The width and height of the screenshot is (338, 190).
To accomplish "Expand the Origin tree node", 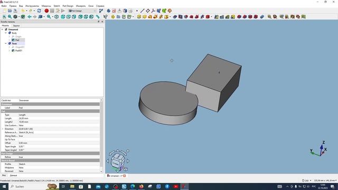I will (x=10, y=36).
